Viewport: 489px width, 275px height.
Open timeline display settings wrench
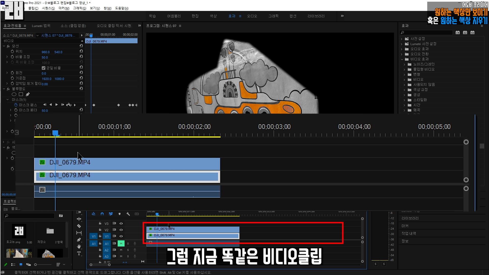tap(128, 214)
